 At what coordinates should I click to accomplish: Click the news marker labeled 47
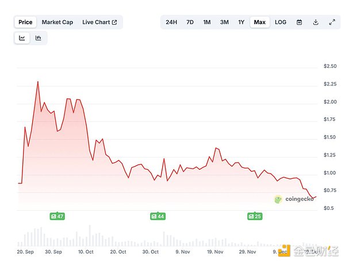tap(57, 216)
